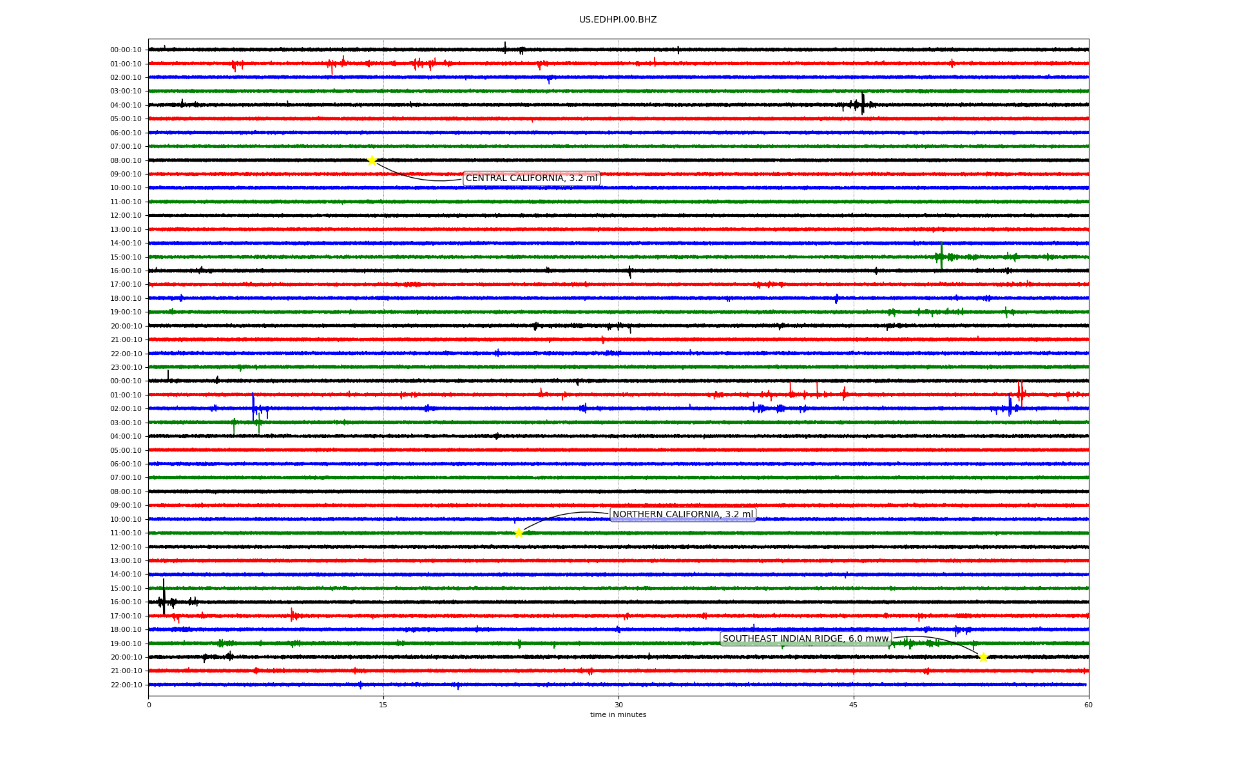Click the 30 minute tick label

[x=618, y=705]
